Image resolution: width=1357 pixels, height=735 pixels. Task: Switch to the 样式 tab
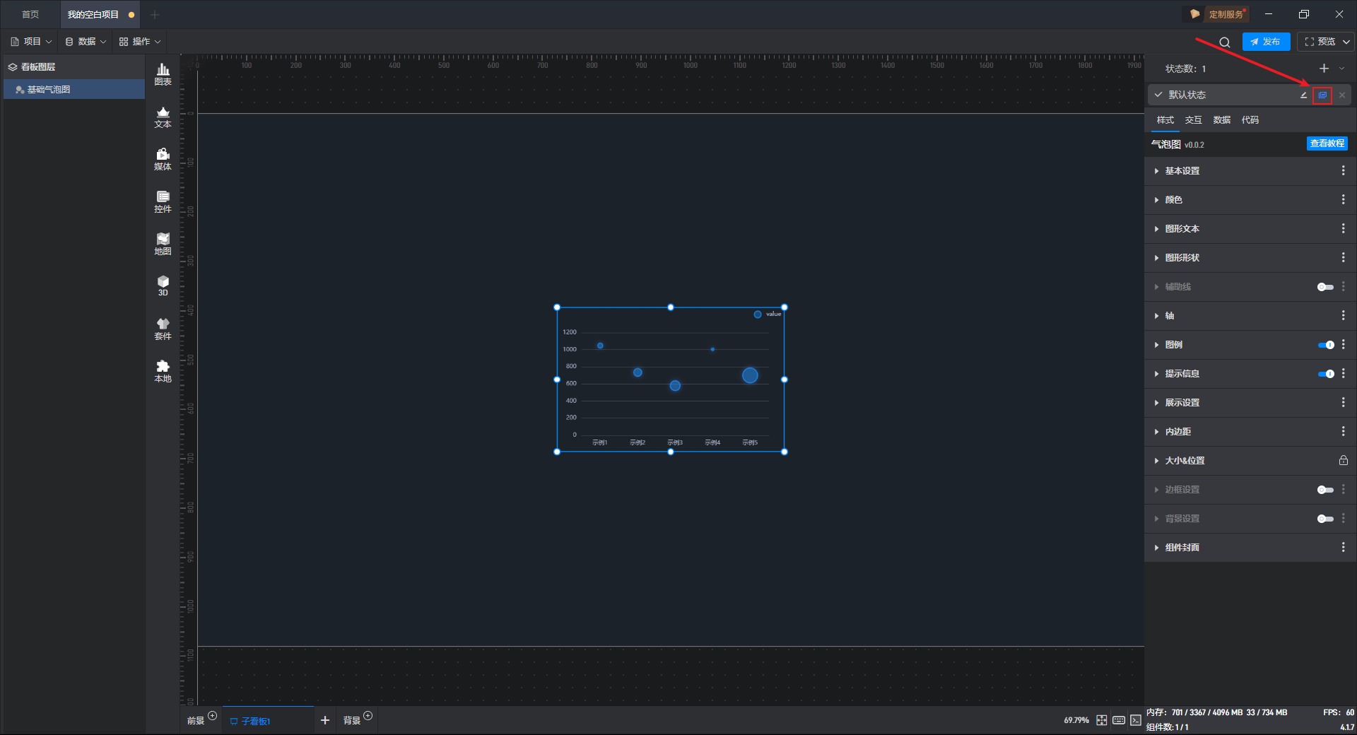1165,120
